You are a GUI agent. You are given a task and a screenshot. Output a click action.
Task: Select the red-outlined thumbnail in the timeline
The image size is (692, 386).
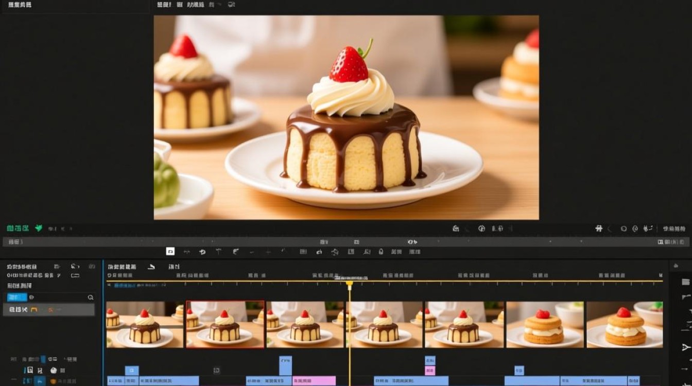click(225, 324)
